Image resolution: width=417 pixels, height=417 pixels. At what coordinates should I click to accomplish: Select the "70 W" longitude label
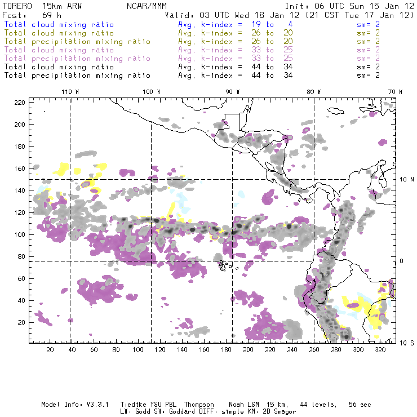[395, 92]
